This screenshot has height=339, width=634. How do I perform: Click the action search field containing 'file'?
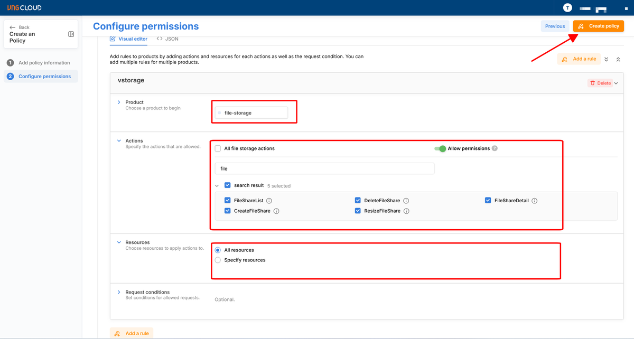point(324,168)
